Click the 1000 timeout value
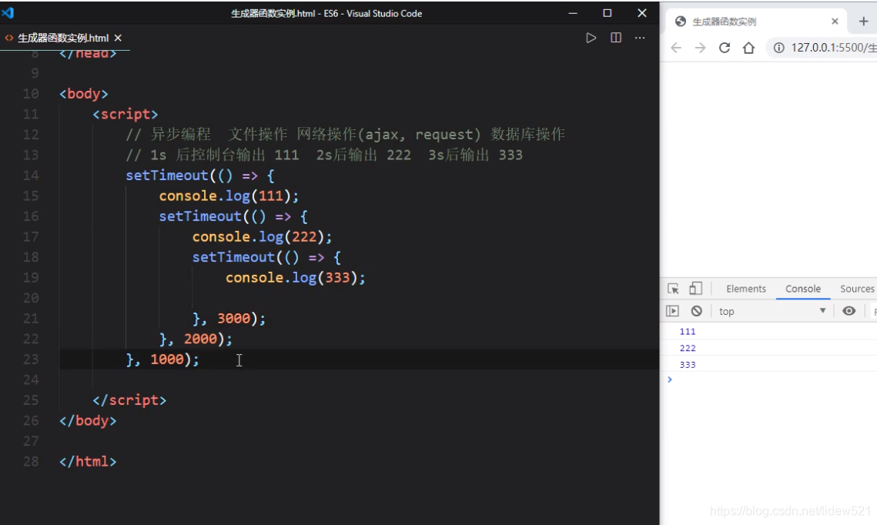Screen dimensions: 877x525 coord(166,359)
